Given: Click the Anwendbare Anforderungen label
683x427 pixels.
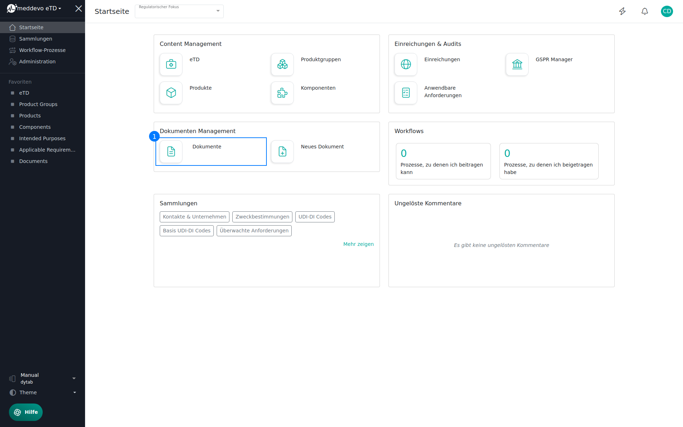Looking at the screenshot, I should (443, 91).
